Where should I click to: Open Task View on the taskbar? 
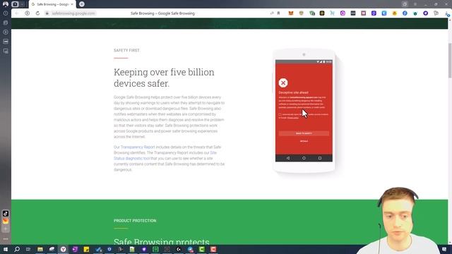(x=28, y=249)
